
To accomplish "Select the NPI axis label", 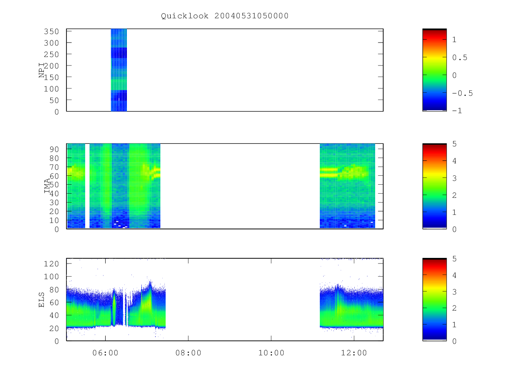I will coord(42,70).
